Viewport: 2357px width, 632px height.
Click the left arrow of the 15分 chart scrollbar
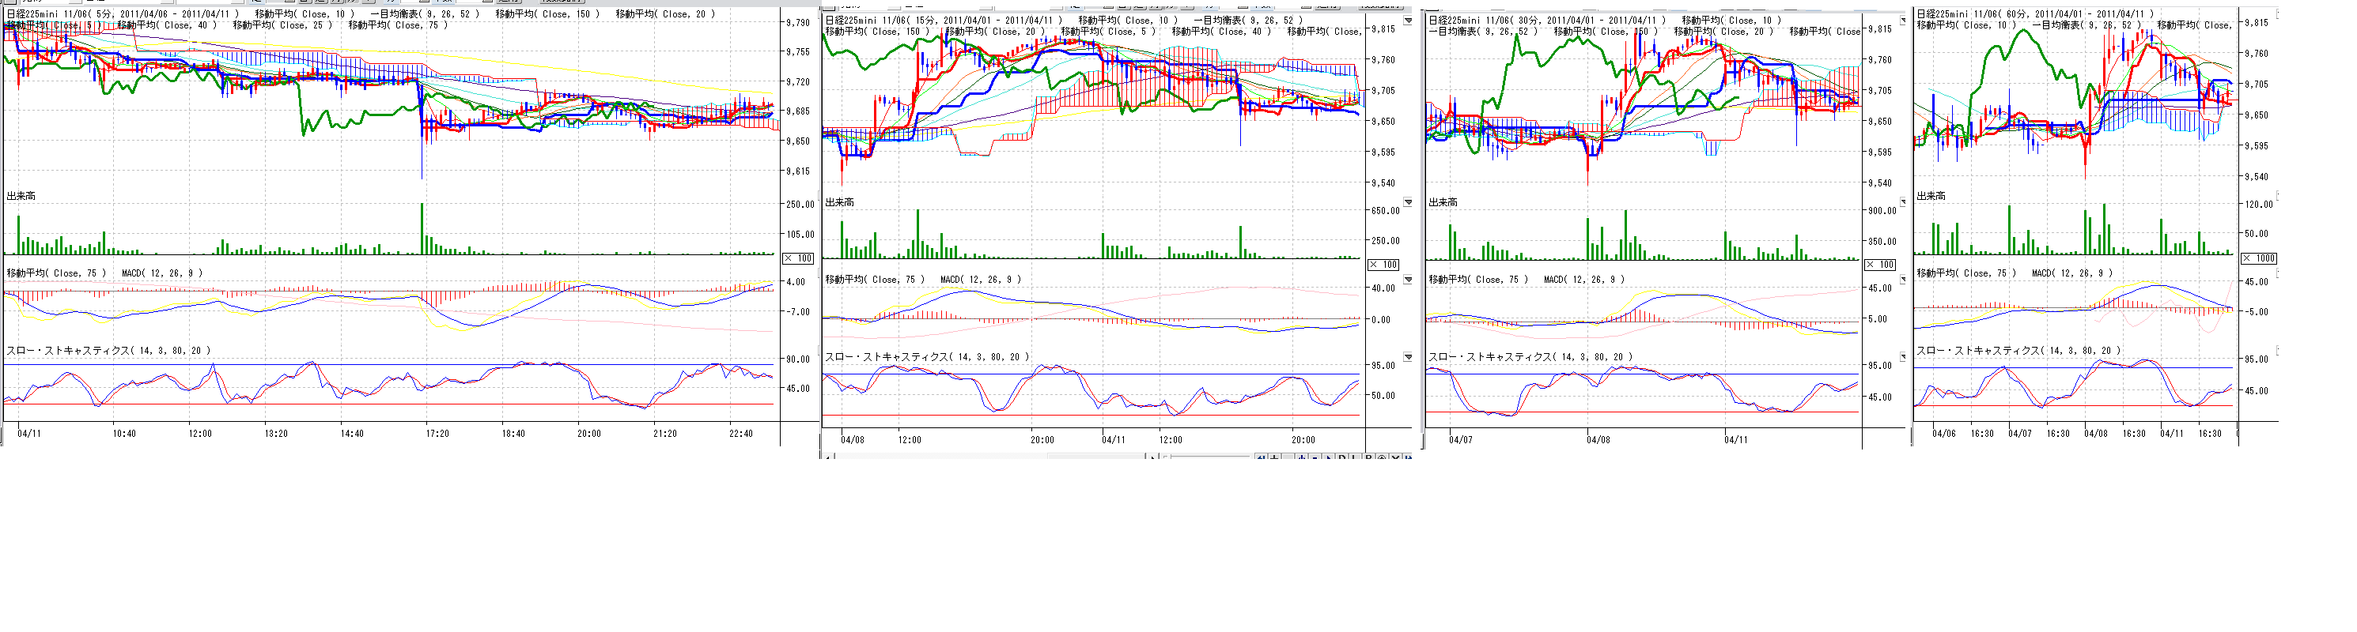[x=827, y=457]
